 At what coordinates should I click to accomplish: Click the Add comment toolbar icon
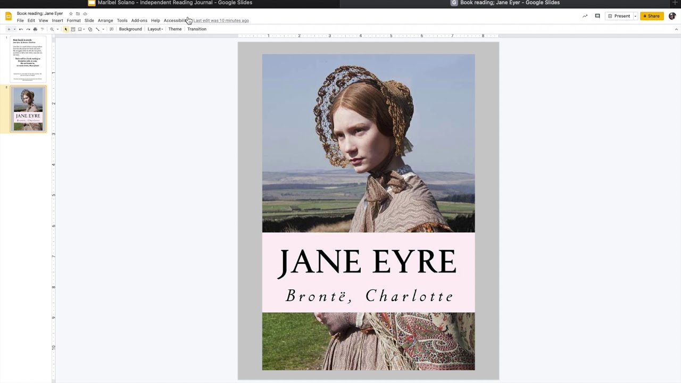112,29
